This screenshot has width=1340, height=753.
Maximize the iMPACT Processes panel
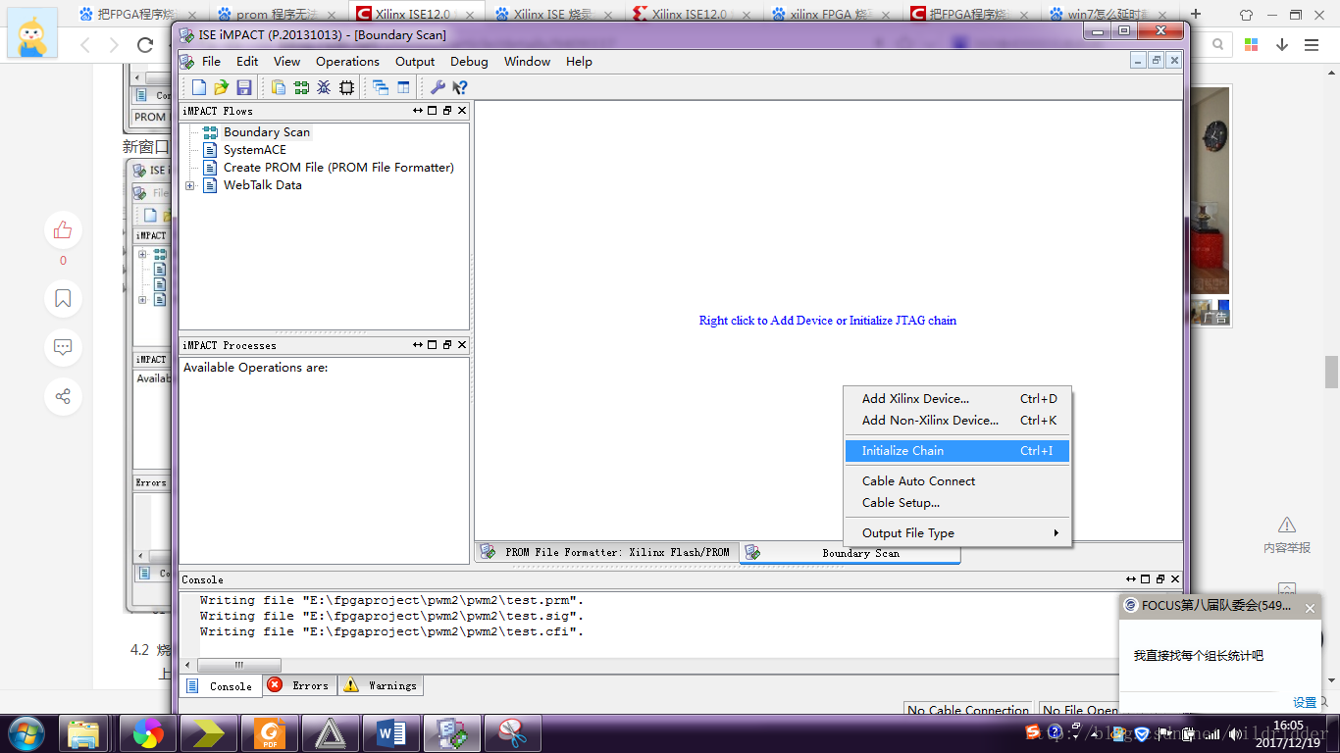coord(433,345)
